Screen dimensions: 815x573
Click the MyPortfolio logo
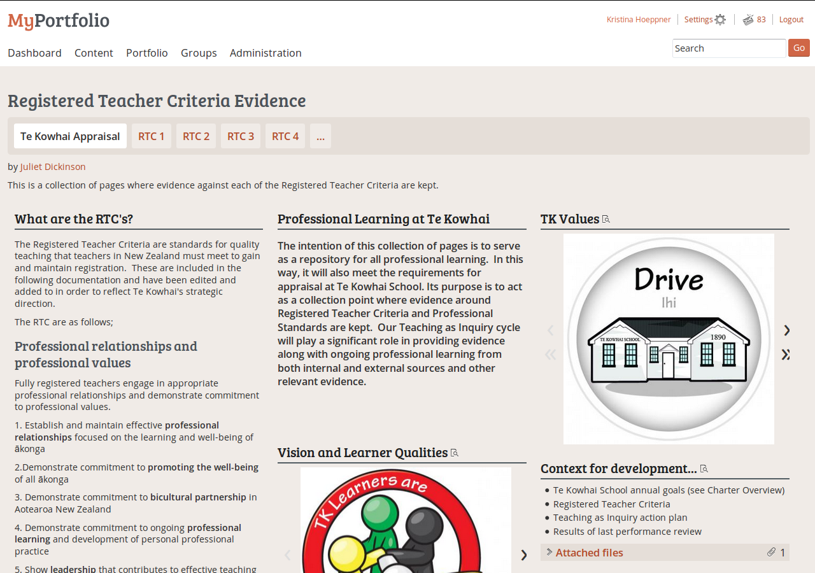pyautogui.click(x=59, y=20)
